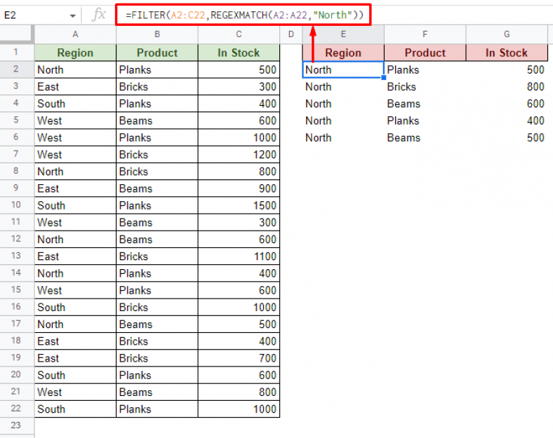
Task: Click the Name box showing E2
Action: pos(35,15)
